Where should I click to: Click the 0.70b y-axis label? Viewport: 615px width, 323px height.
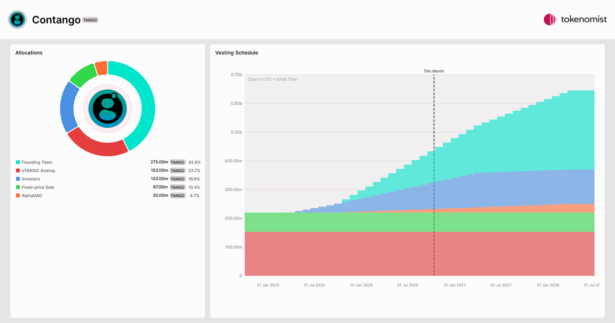(x=236, y=75)
